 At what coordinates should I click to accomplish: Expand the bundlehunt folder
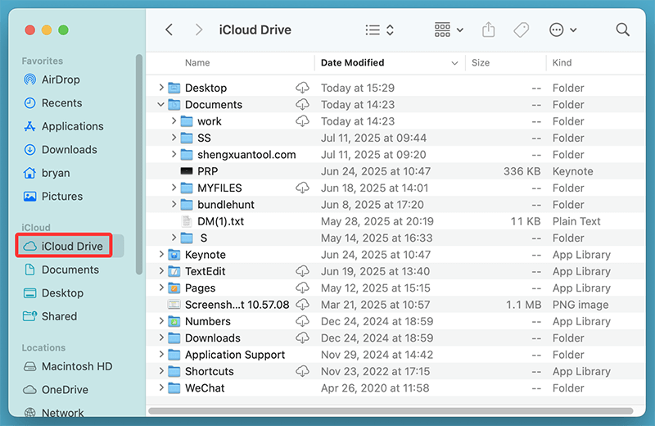pyautogui.click(x=174, y=205)
